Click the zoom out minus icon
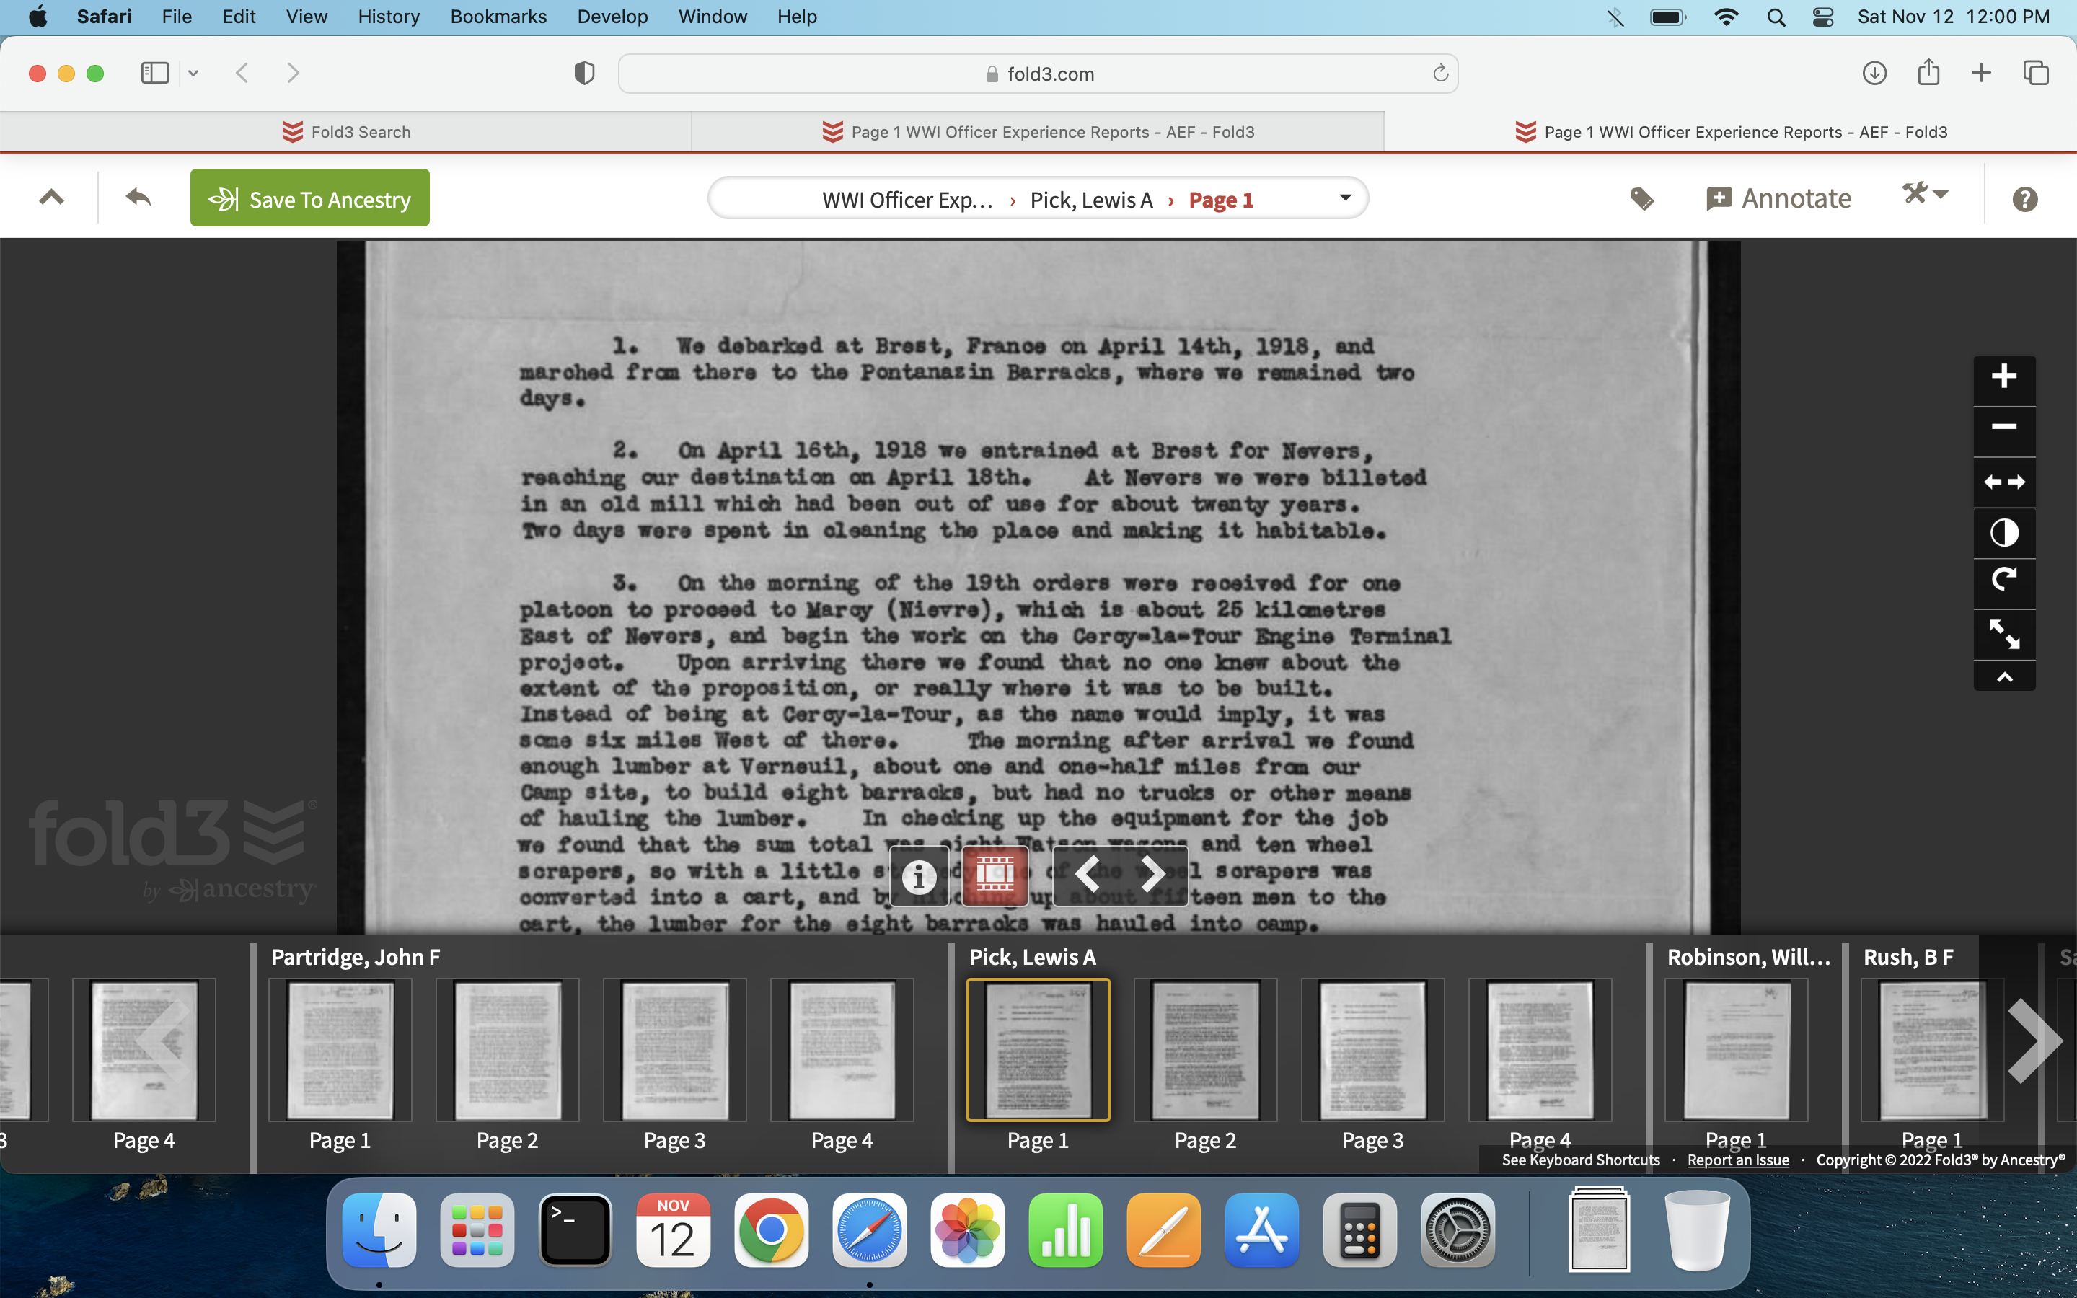Image resolution: width=2077 pixels, height=1298 pixels. [2003, 427]
